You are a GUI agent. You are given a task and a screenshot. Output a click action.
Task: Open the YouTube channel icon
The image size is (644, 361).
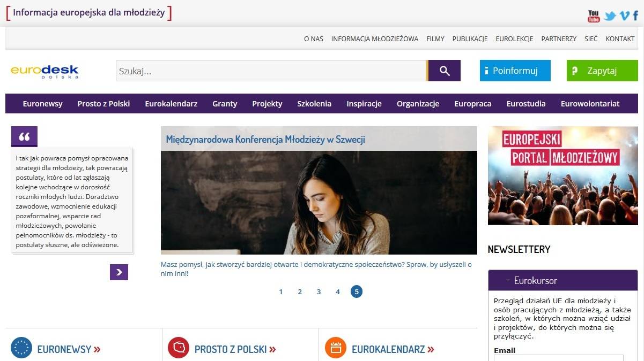(593, 16)
